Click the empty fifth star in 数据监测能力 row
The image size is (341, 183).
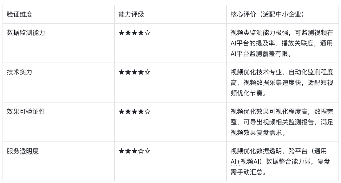tap(147, 33)
